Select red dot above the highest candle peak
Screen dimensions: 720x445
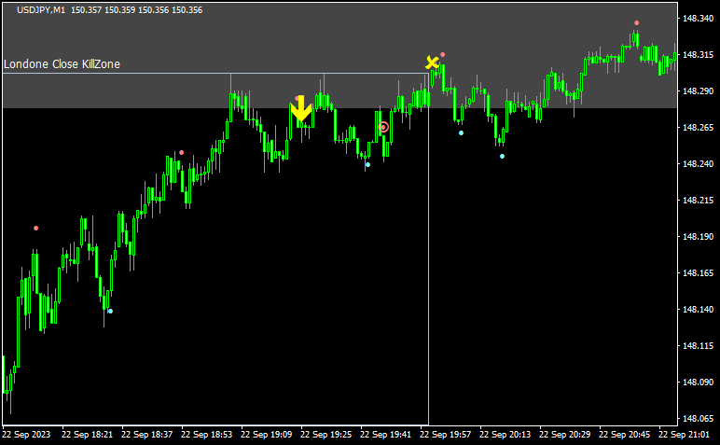pos(637,22)
